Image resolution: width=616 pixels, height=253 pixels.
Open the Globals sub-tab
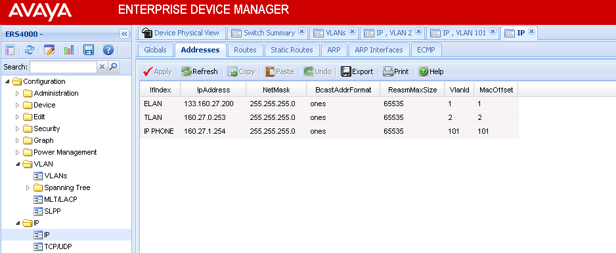coord(155,50)
